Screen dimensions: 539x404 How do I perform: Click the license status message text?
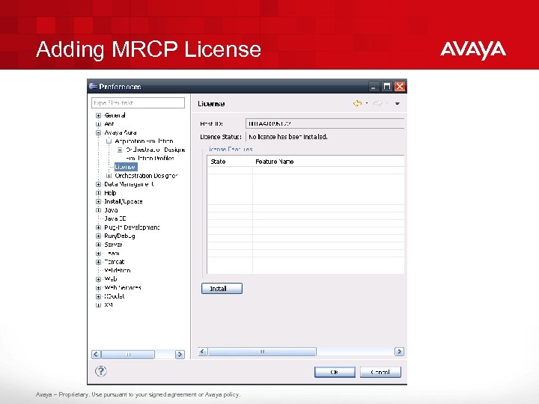pyautogui.click(x=287, y=137)
